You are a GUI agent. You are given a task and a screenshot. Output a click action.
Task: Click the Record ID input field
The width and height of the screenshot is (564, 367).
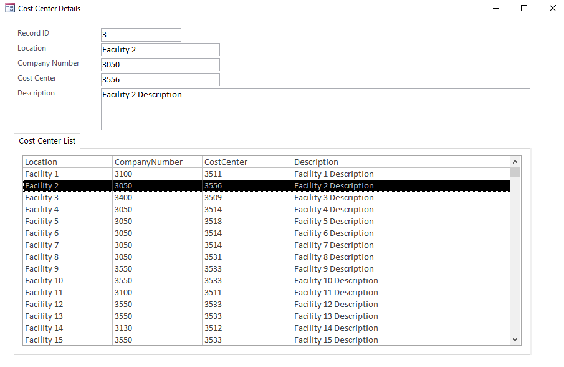pyautogui.click(x=141, y=35)
